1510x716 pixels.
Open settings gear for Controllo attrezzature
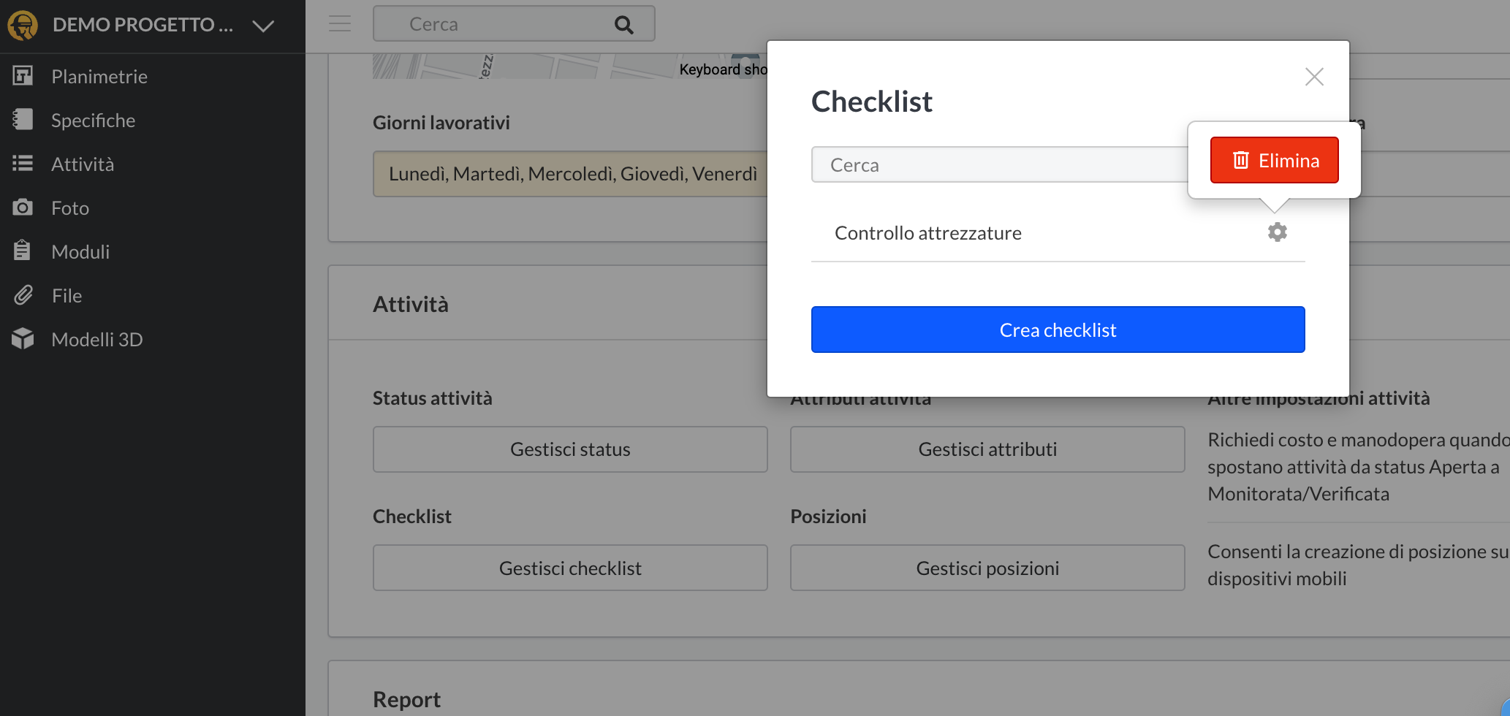point(1277,232)
